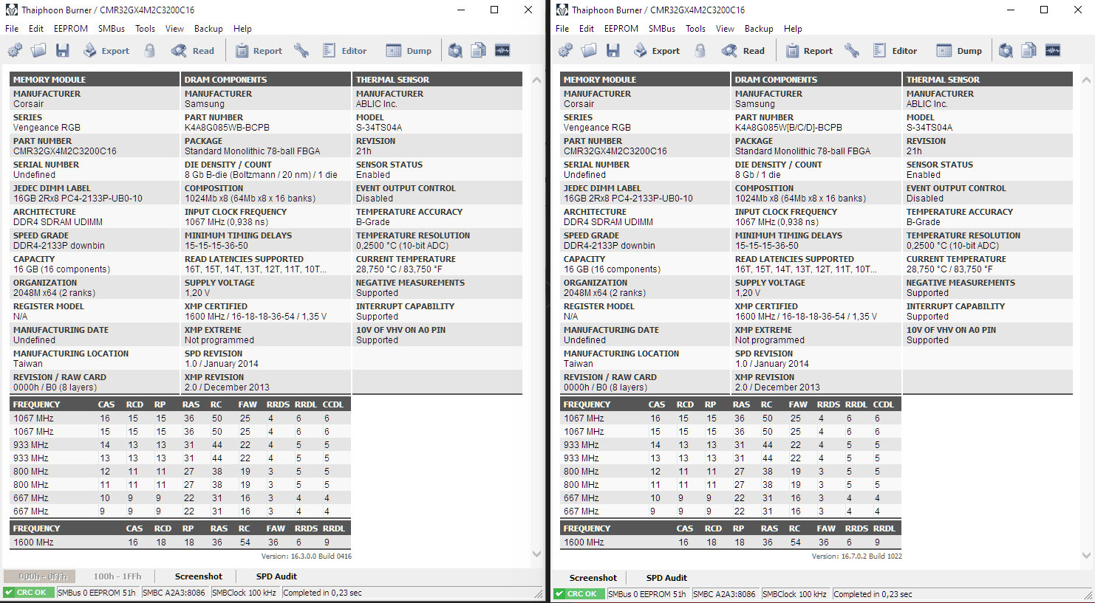This screenshot has width=1095, height=603.
Task: Switch to 100h - 1FFh tab in left window
Action: tap(117, 576)
